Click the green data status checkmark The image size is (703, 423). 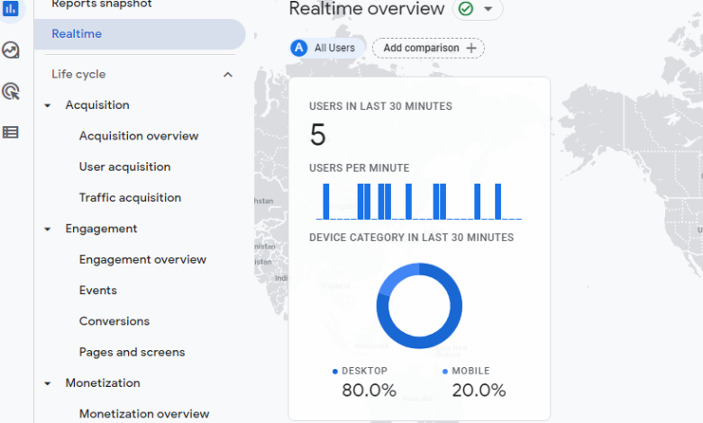coord(466,8)
